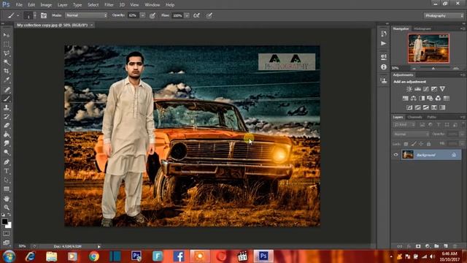467x263 pixels.
Task: Click the Navigator zoom slider
Action: coord(433,68)
